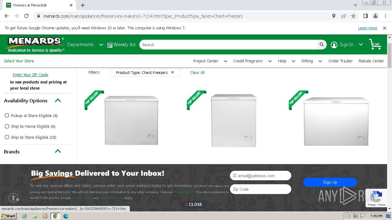
Task: Click the Menards logo
Action: click(x=35, y=45)
